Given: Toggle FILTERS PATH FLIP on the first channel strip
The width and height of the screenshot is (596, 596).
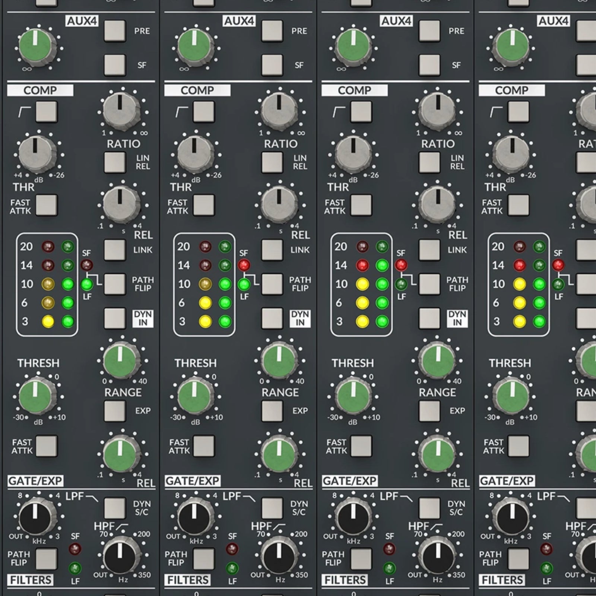Looking at the screenshot, I should (x=47, y=558).
